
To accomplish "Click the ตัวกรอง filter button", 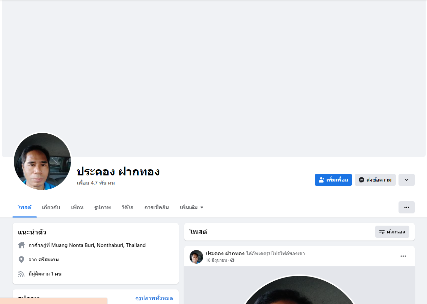I will [x=392, y=232].
